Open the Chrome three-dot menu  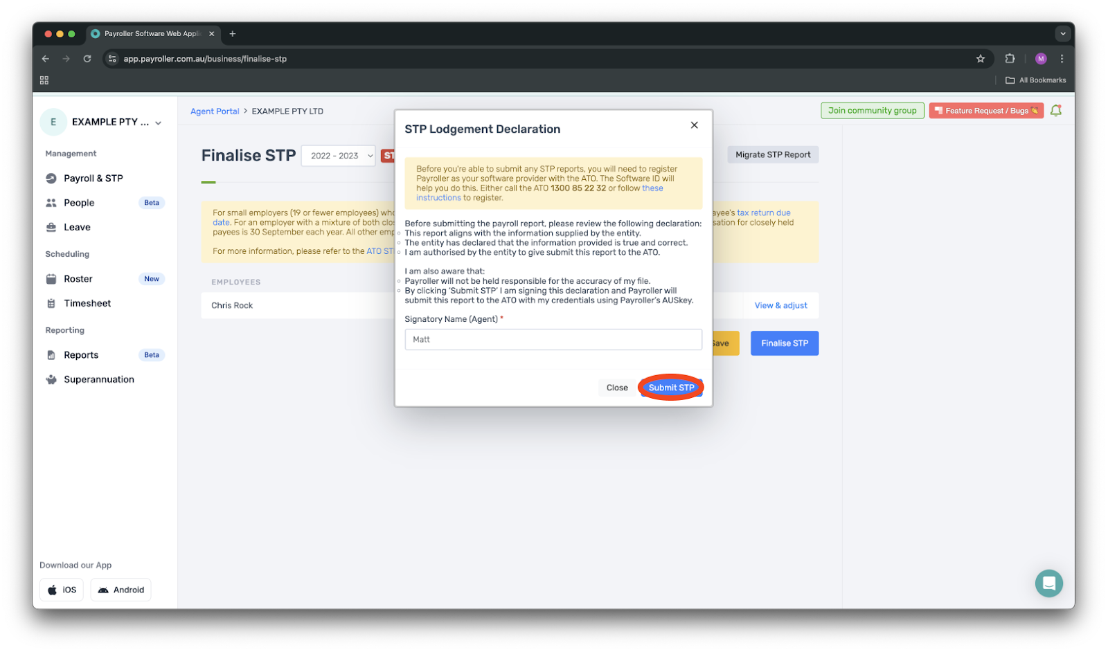[1062, 59]
